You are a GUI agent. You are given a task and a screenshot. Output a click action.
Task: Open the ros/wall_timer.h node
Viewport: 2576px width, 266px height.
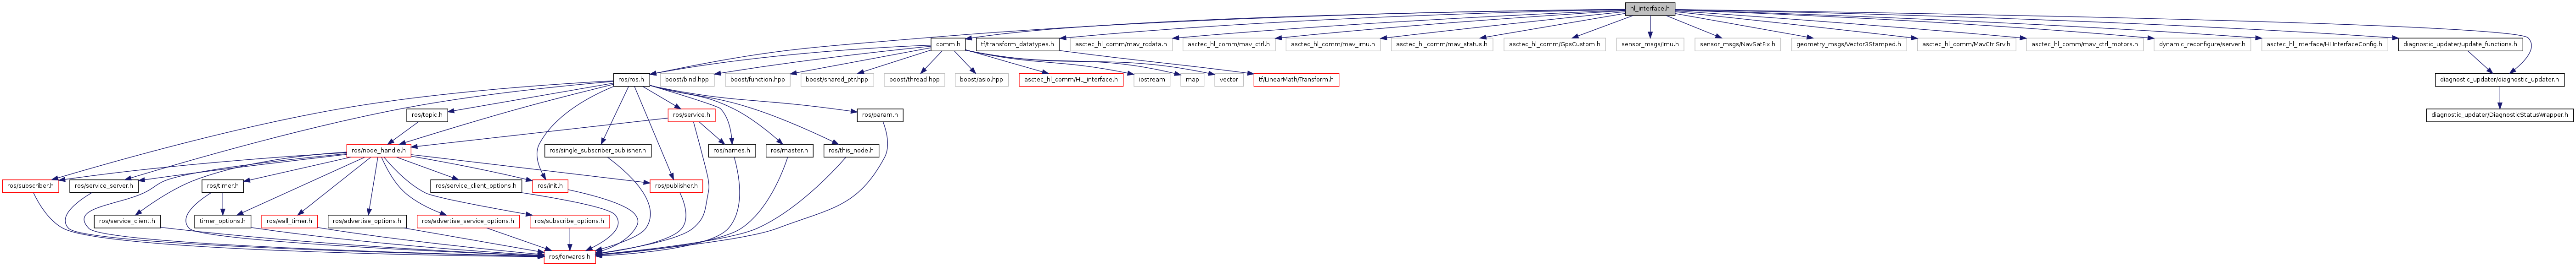click(289, 221)
